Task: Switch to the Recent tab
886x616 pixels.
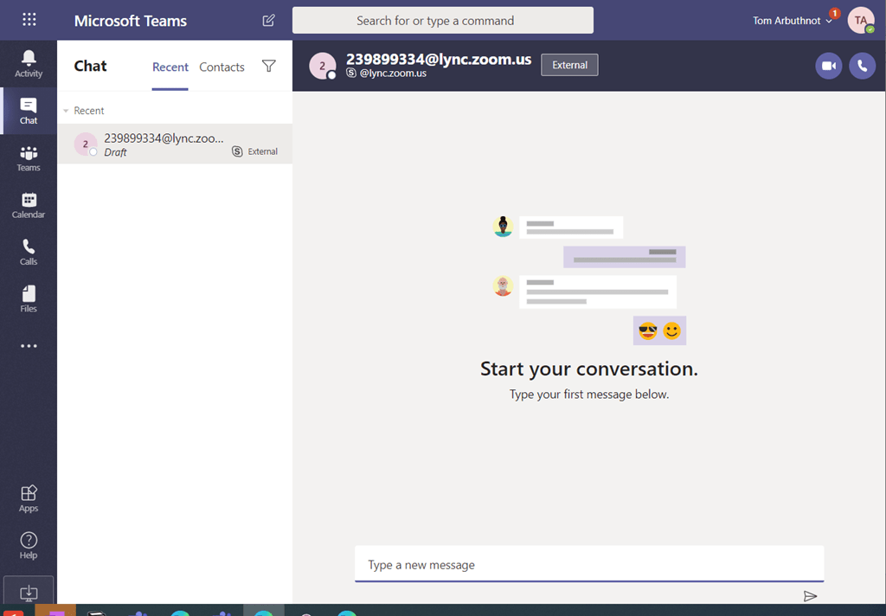Action: pyautogui.click(x=170, y=67)
